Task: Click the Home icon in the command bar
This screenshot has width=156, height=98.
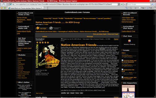Action: pos(126,8)
